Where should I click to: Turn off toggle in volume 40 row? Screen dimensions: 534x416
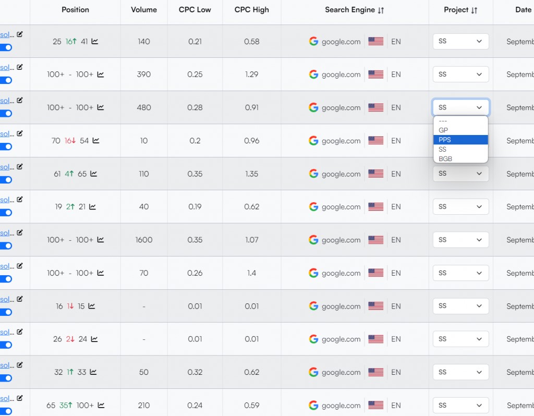pos(6,213)
